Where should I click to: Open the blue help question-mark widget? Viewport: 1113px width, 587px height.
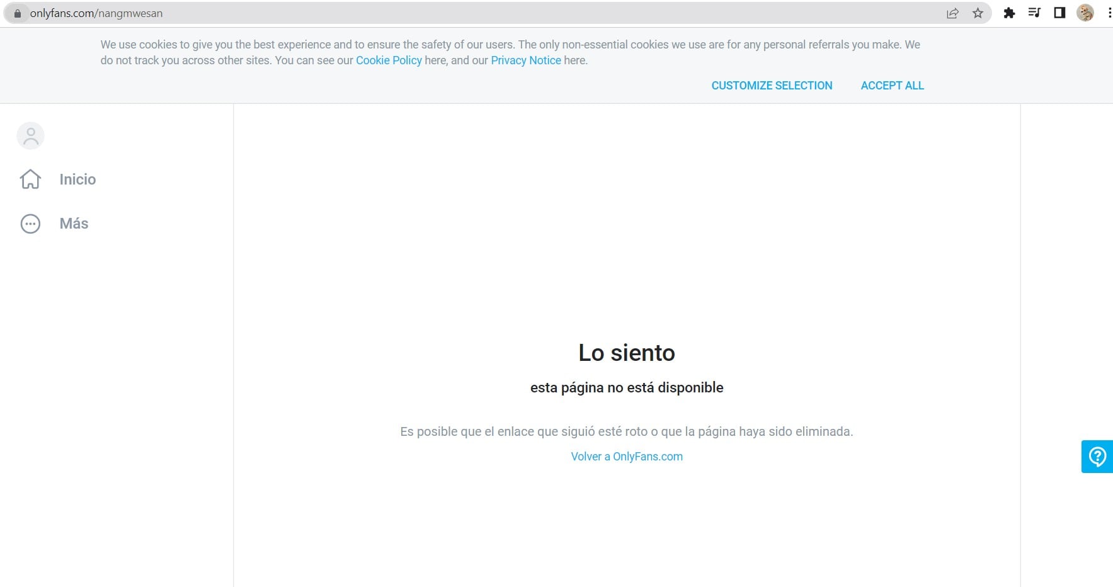click(1097, 457)
